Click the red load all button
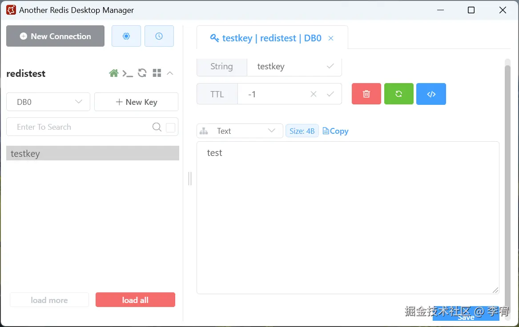 (135, 300)
